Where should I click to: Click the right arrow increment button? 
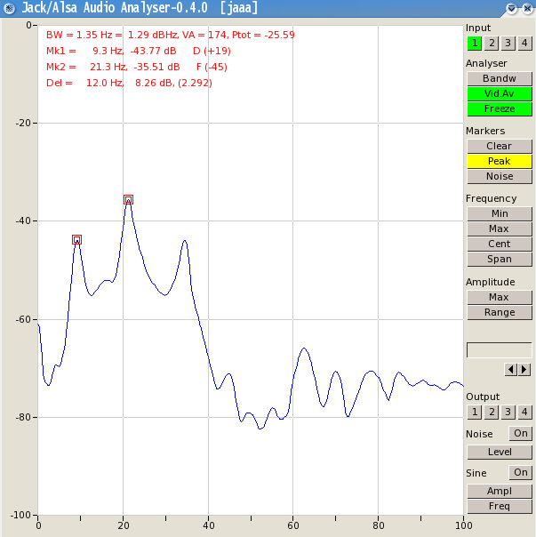(524, 370)
